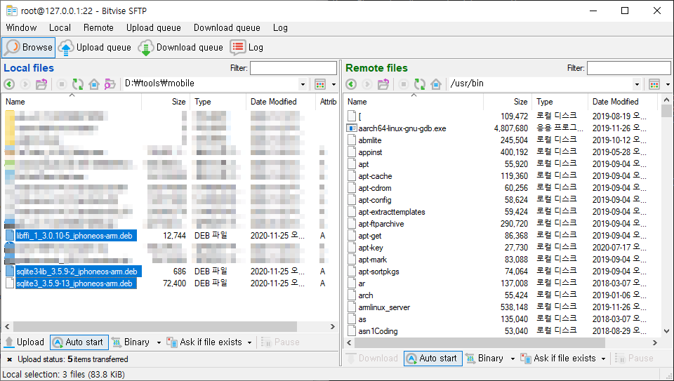Select remote file armlinux_server
This screenshot has width=674, height=381.
pyautogui.click(x=384, y=307)
